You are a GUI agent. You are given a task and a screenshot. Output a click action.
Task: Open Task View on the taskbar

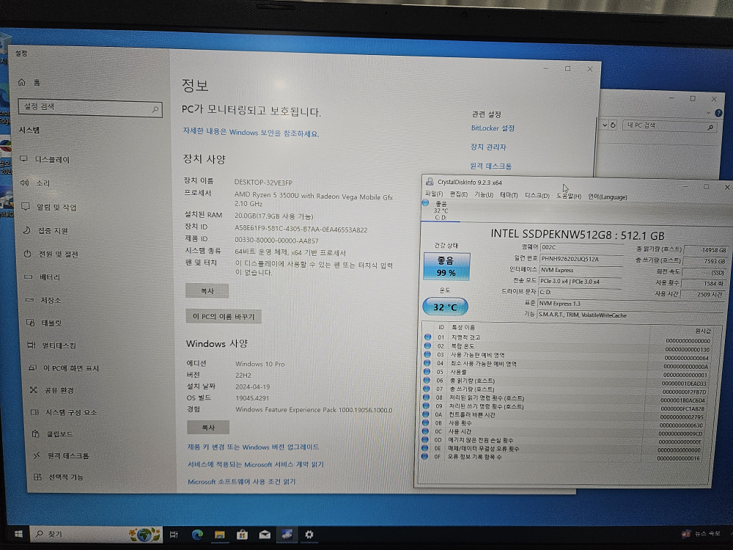point(174,534)
